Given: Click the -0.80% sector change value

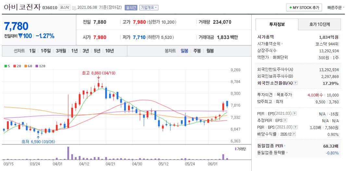Looking at the screenshot, I should pos(332,153).
